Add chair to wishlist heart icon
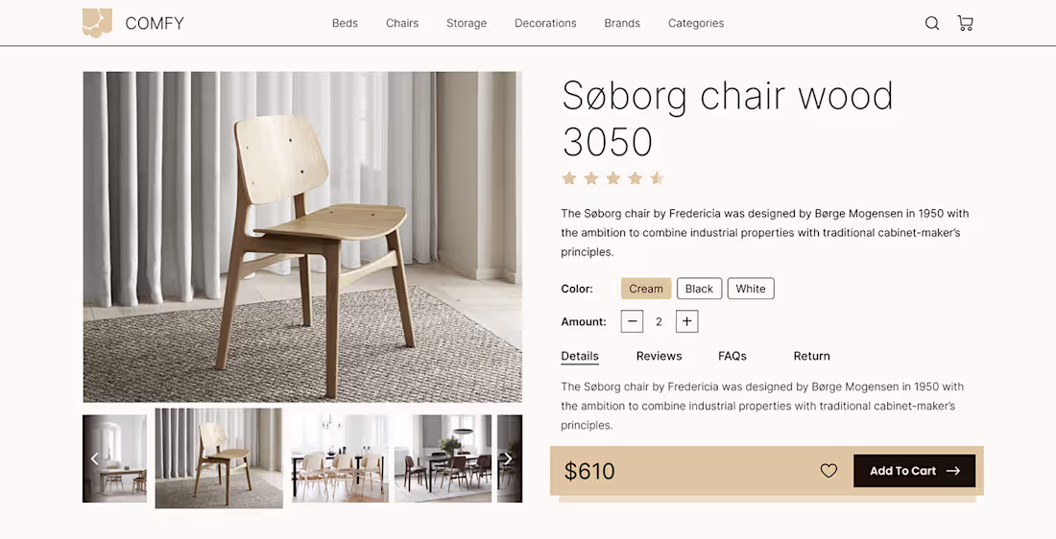Viewport: 1056px width, 539px height. 828,471
